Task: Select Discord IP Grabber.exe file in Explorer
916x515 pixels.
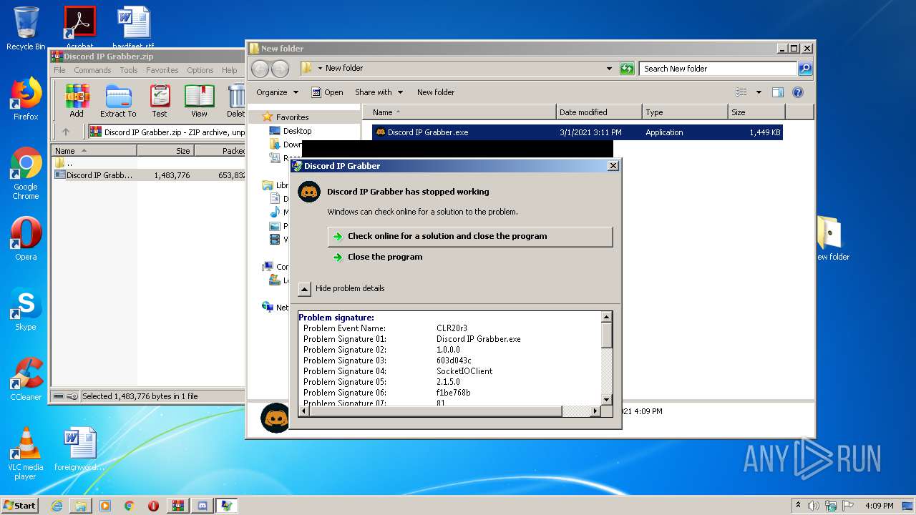Action: coord(577,132)
